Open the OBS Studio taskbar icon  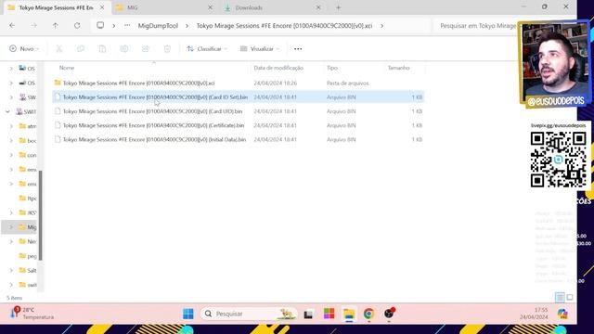point(389,314)
